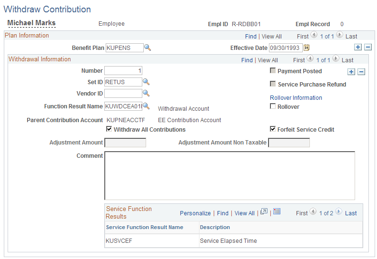The image size is (377, 259).
Task: Sort by Description column header
Action: pos(215,227)
